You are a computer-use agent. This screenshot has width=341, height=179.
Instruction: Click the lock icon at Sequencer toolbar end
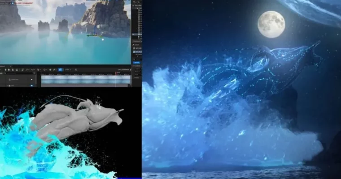point(131,70)
